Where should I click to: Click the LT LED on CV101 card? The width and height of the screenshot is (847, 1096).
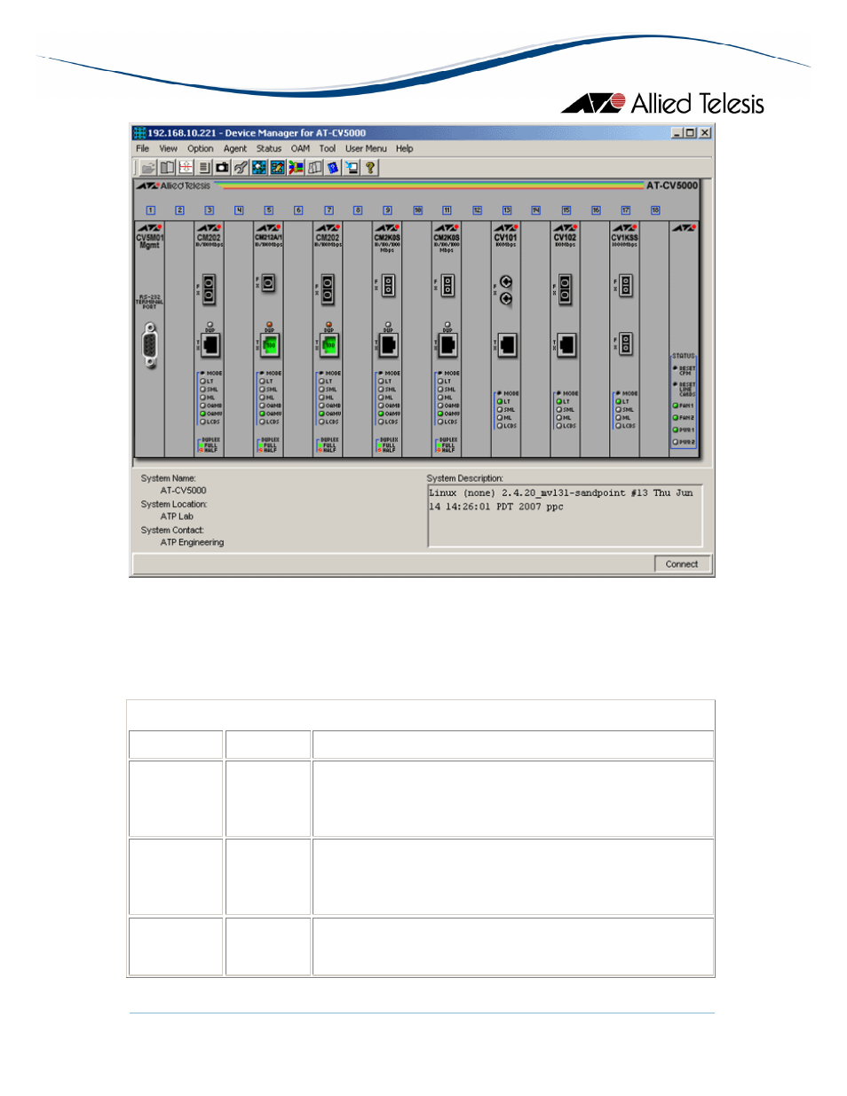pos(499,402)
